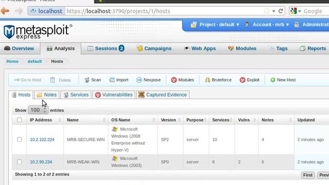Click the Delete toolbar button
Image resolution: width=329 pixels, height=185 pixels.
(61, 80)
